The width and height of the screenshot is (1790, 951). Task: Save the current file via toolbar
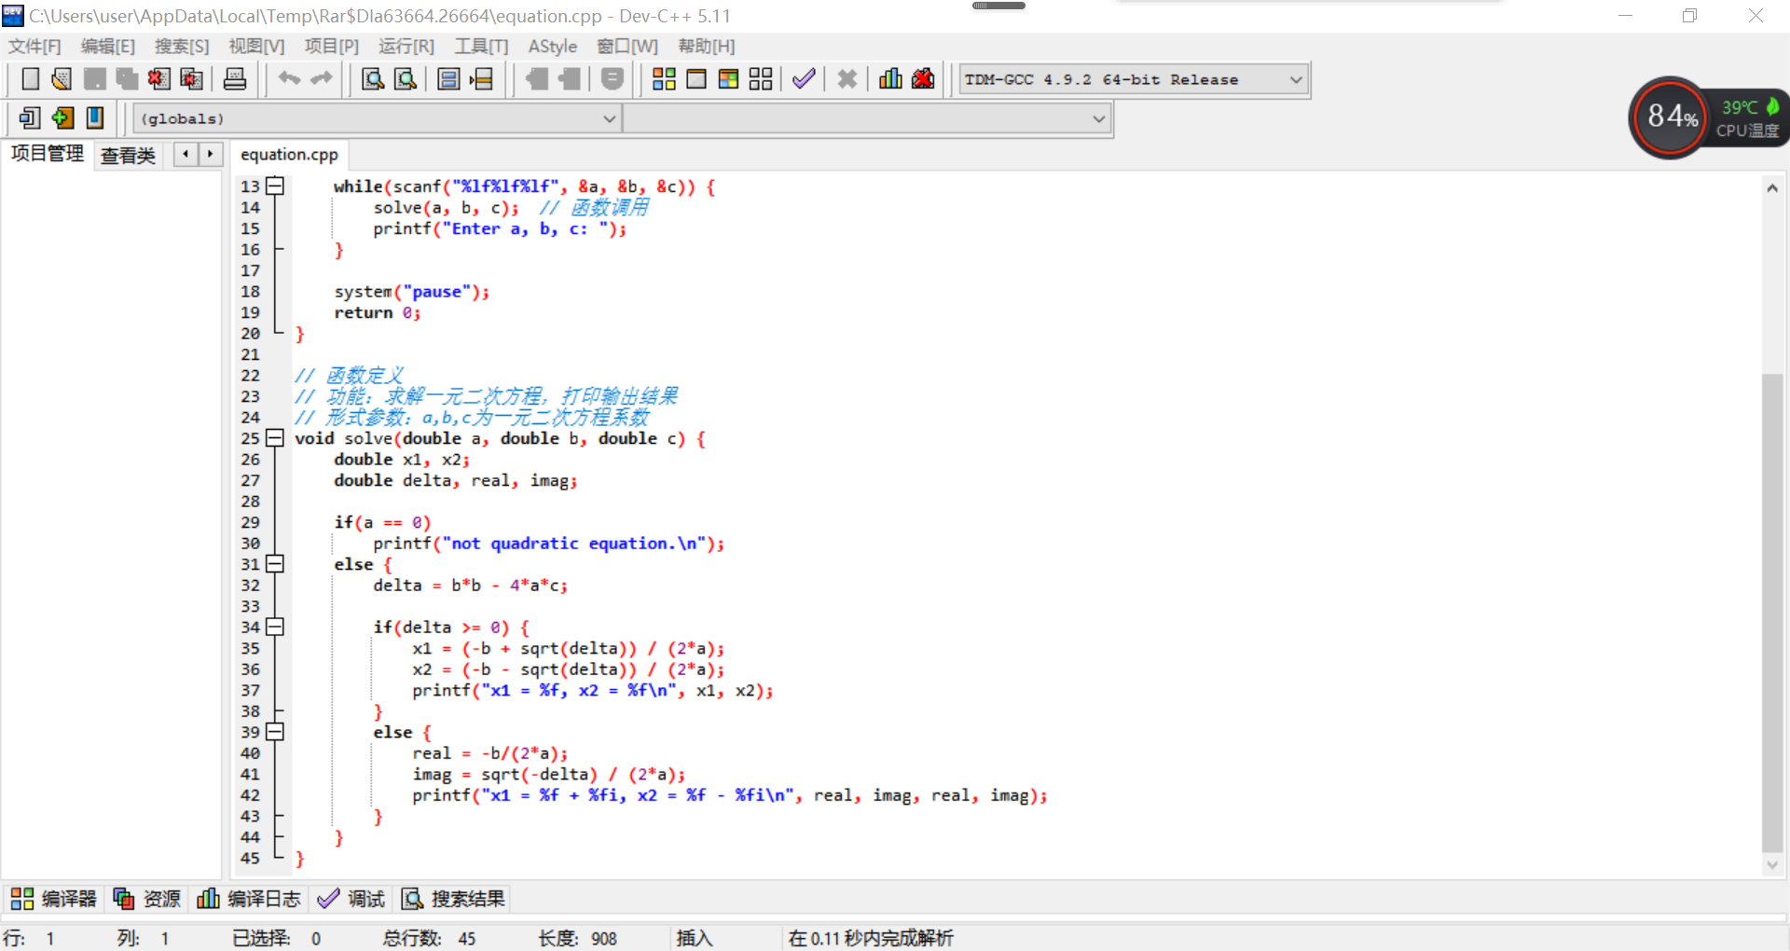click(x=94, y=79)
